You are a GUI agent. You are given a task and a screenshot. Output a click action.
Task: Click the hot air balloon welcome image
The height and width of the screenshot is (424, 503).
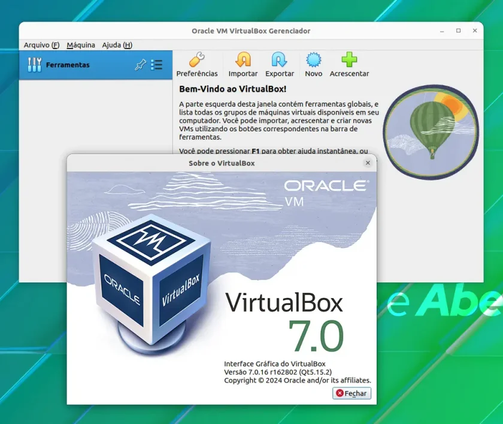431,132
